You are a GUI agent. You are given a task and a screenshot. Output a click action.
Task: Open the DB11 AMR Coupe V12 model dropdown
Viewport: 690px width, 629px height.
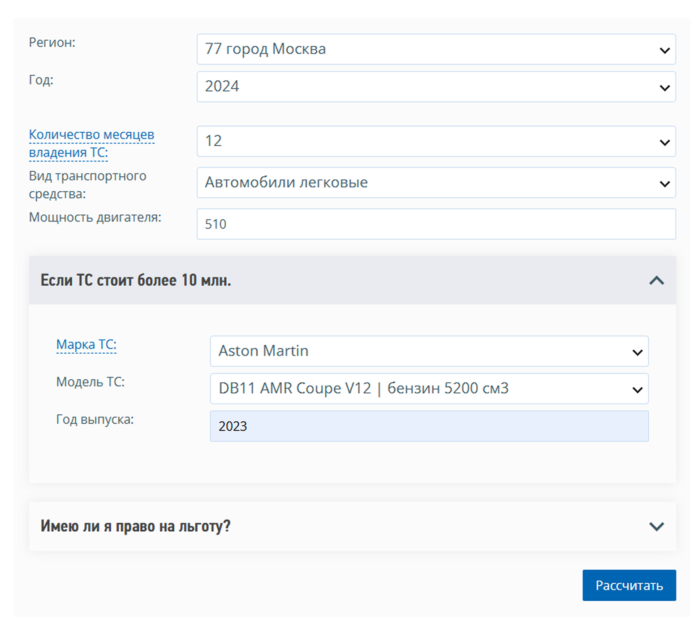pos(429,389)
